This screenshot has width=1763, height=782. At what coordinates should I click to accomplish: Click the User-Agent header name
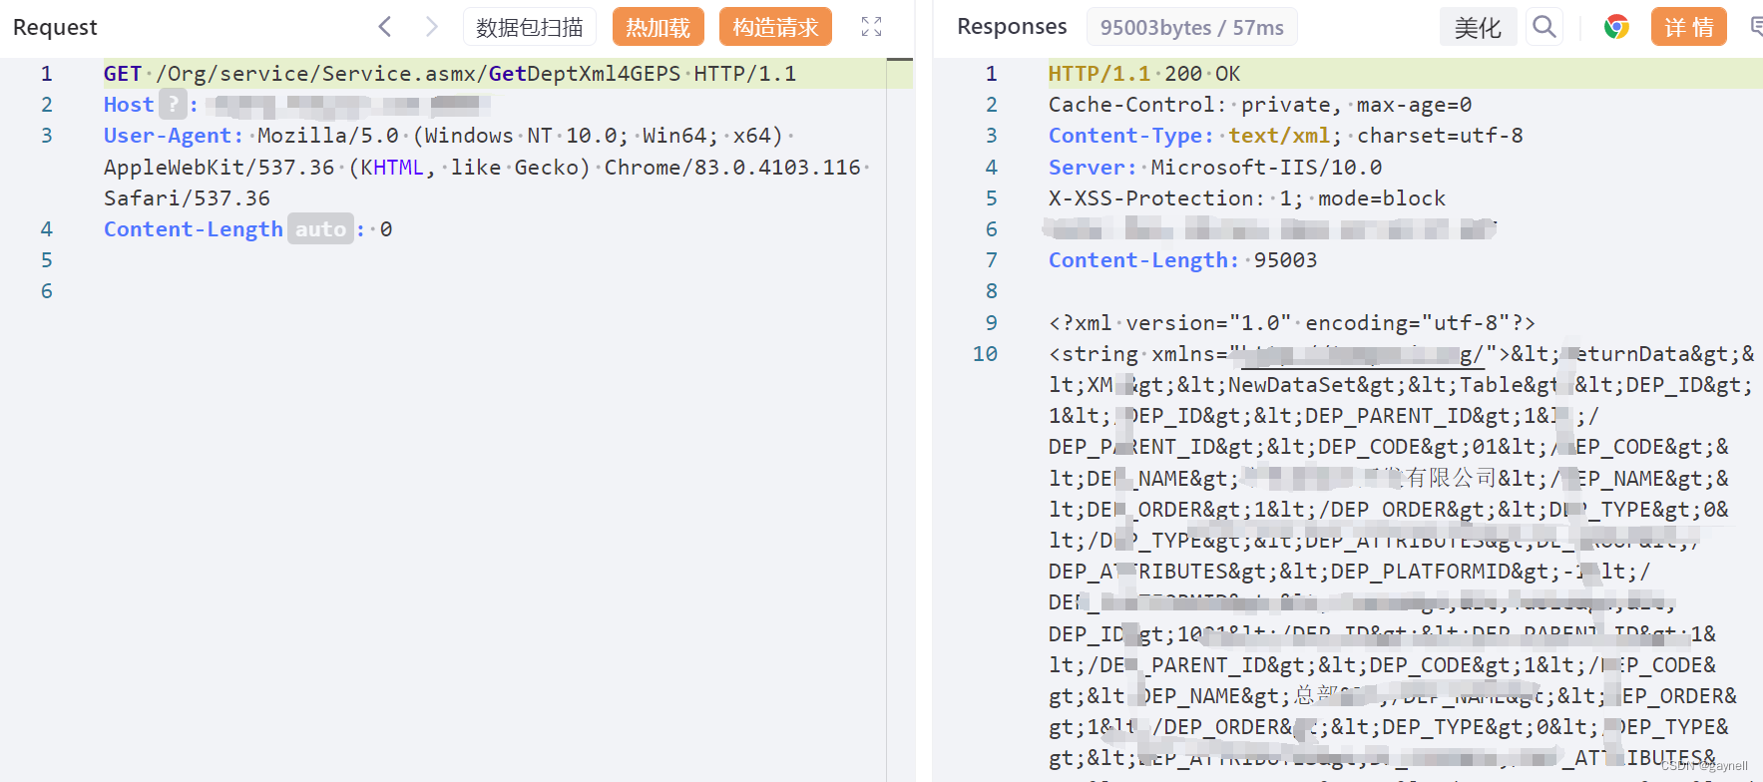pos(174,136)
